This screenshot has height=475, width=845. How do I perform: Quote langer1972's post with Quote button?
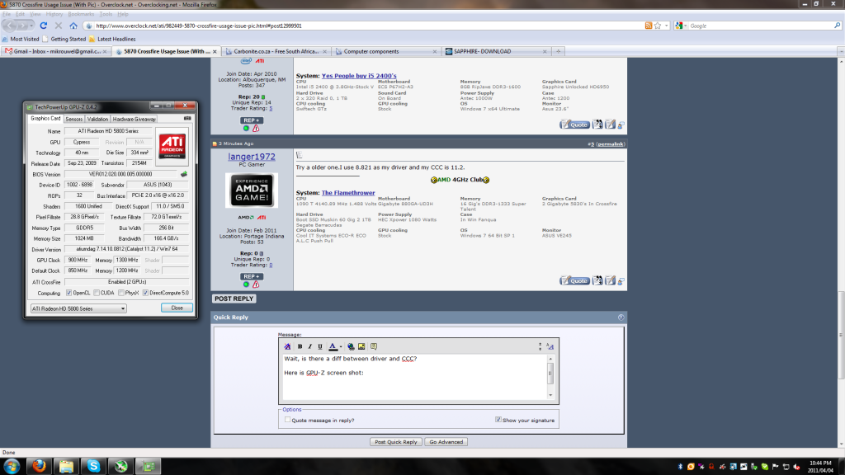coord(574,280)
